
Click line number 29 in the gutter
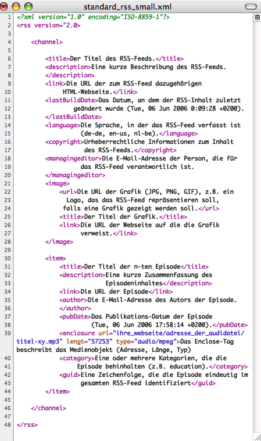point(8,250)
